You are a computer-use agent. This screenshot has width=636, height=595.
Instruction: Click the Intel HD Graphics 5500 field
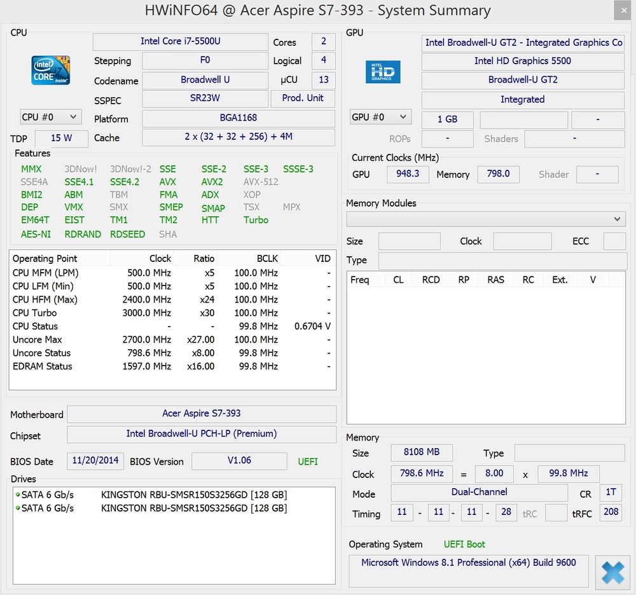tap(523, 61)
